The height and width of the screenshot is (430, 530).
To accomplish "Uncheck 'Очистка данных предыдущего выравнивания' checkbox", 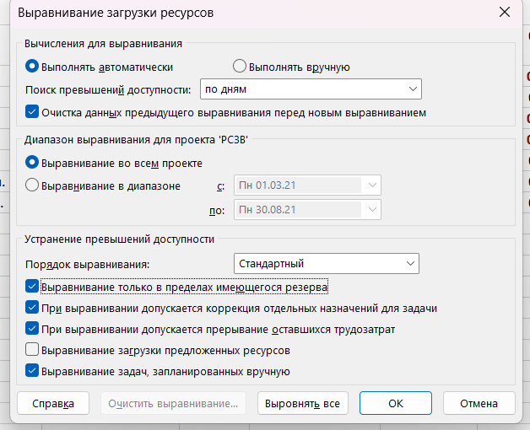I will coord(32,112).
